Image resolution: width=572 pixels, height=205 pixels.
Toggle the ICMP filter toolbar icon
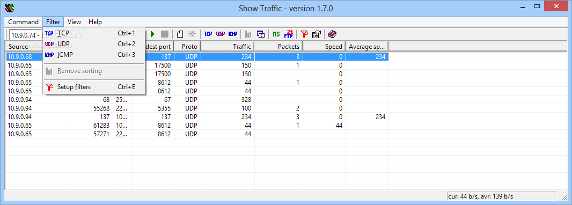(x=233, y=34)
